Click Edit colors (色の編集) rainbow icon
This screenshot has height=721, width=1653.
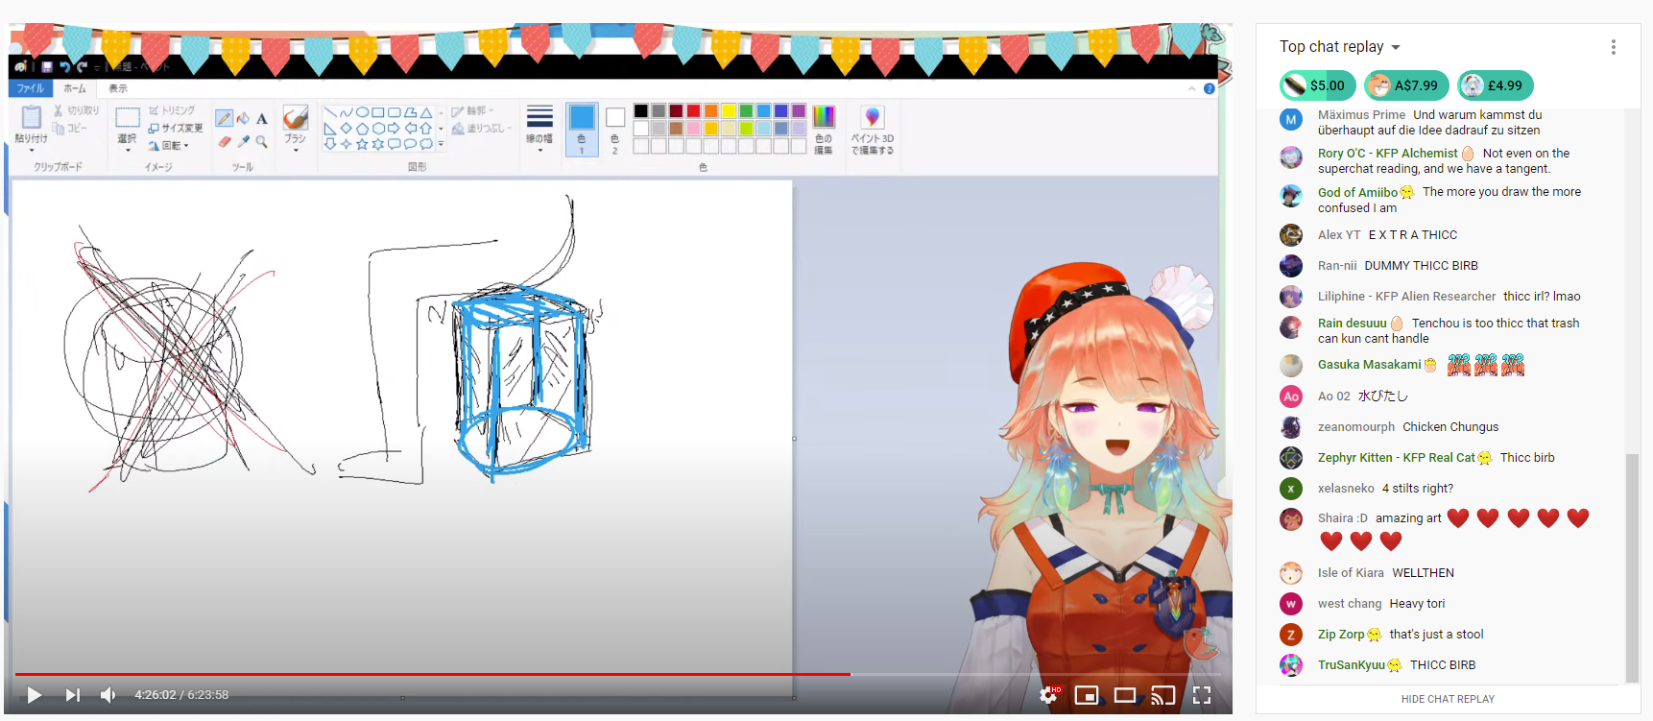coord(824,117)
